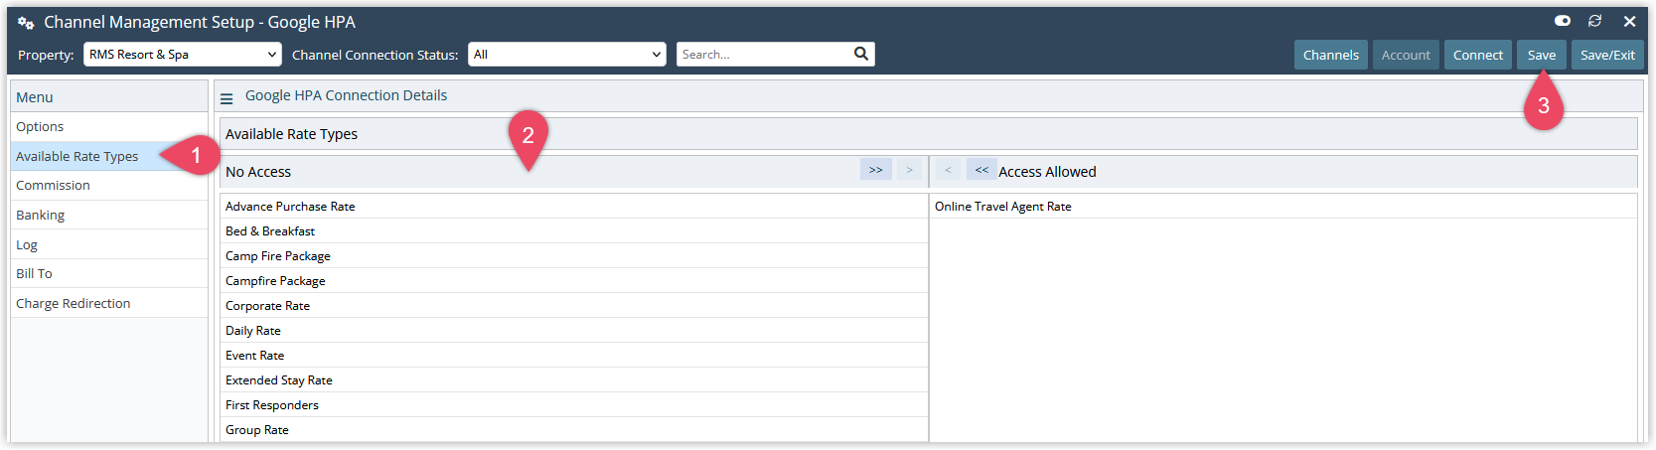Select Corporate Rate in the list
The height and width of the screenshot is (450, 1656).
[574, 306]
